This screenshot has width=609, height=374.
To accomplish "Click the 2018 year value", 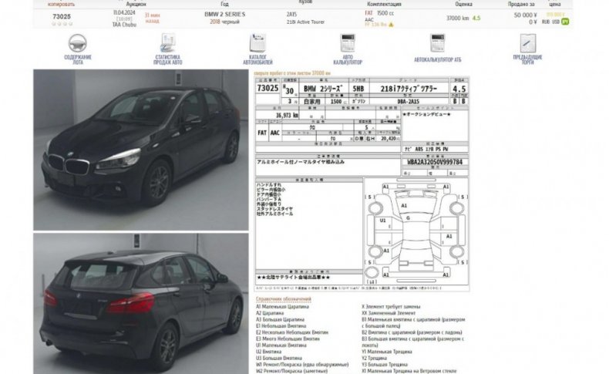I will pos(215,22).
